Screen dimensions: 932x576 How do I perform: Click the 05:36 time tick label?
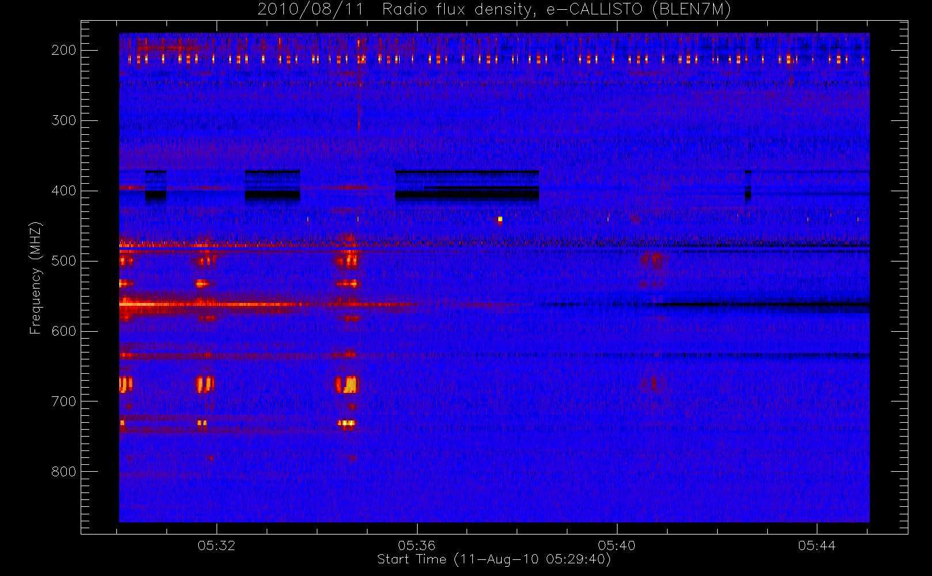(x=416, y=545)
